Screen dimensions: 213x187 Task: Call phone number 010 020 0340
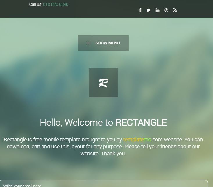(x=56, y=4)
